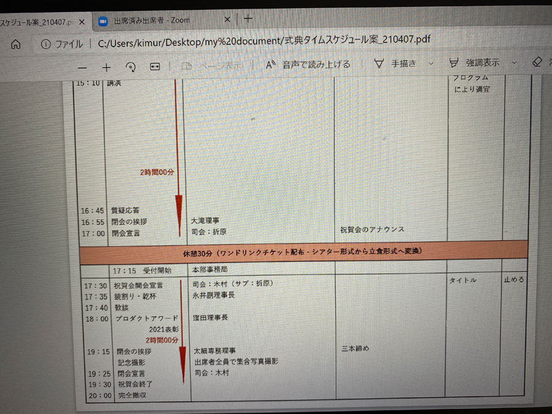The image size is (552, 414).
Task: Click the 完全撤収 entry at 20:00
Action: click(132, 395)
